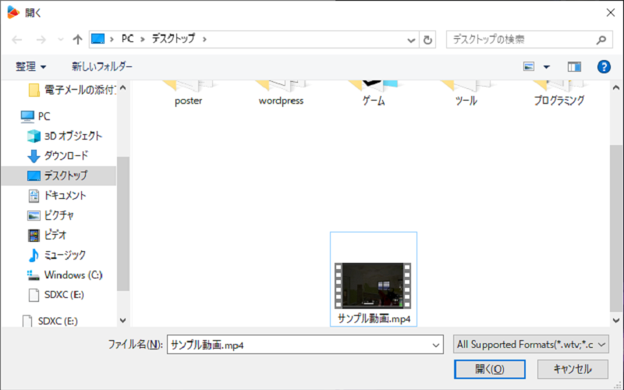Open the bottom SDXC (E:) entry
624x390 pixels.
point(50,321)
